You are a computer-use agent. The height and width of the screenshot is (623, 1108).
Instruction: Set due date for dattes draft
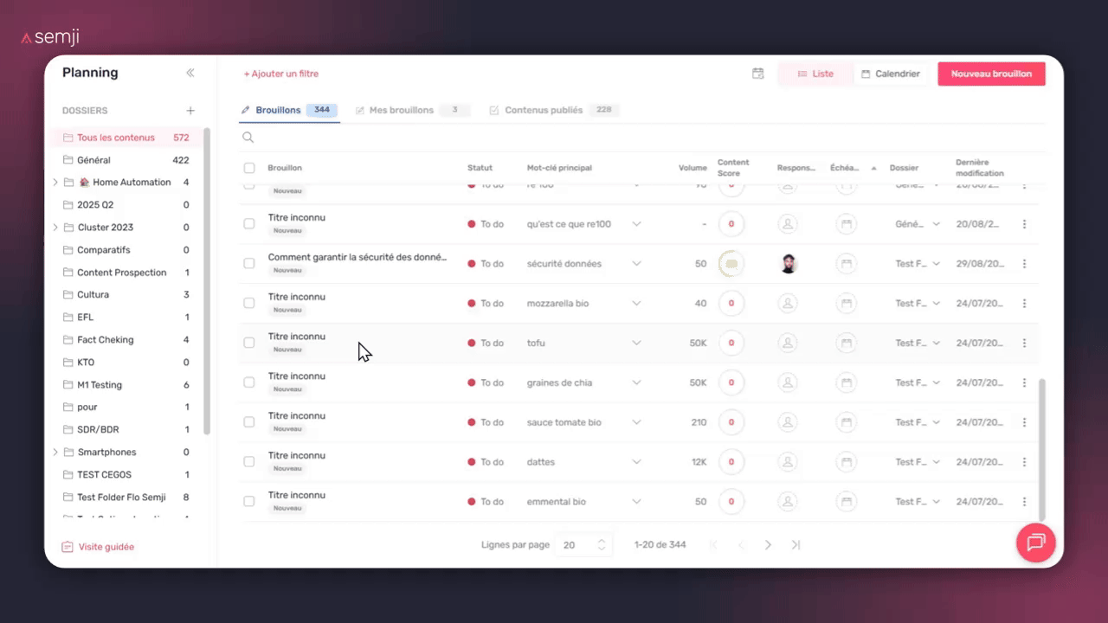847,462
